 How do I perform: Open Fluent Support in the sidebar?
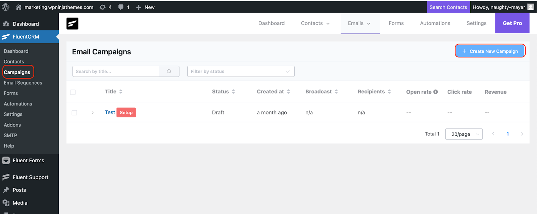[30, 177]
